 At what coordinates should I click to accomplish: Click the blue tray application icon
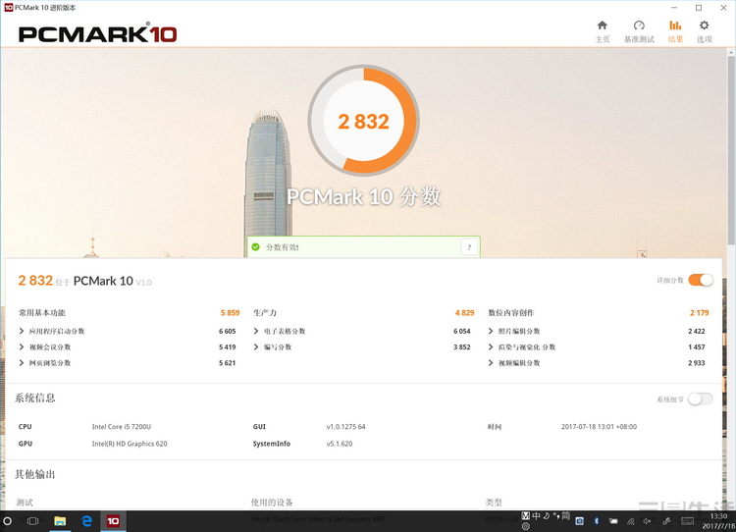pyautogui.click(x=580, y=521)
